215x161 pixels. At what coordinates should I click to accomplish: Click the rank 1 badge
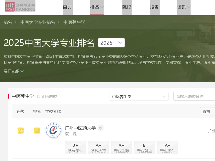point(37,131)
